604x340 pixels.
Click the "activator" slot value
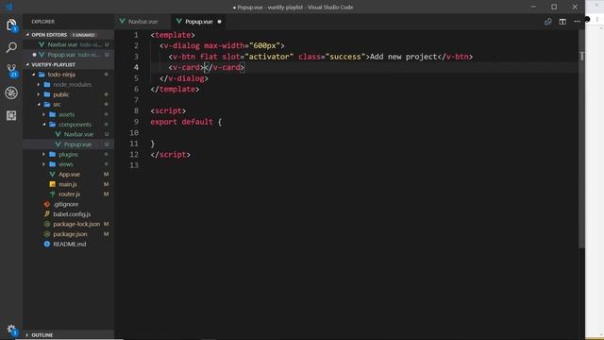click(269, 57)
